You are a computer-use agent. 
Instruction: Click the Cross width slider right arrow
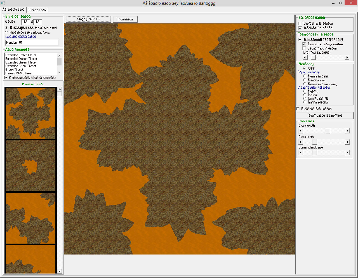[348, 142]
